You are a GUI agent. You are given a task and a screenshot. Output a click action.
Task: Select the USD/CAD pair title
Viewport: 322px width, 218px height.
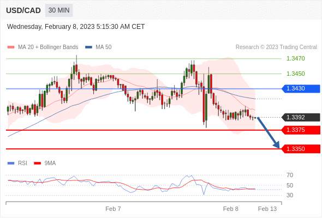click(x=23, y=10)
